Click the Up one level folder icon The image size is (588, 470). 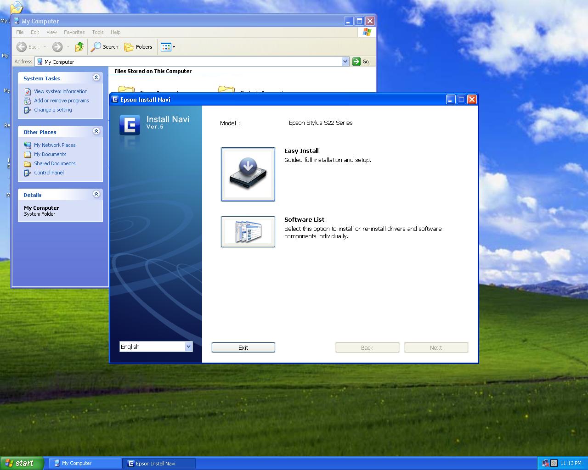coord(79,47)
